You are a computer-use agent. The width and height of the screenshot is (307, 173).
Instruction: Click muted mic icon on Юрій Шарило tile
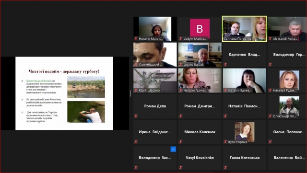pos(136,90)
